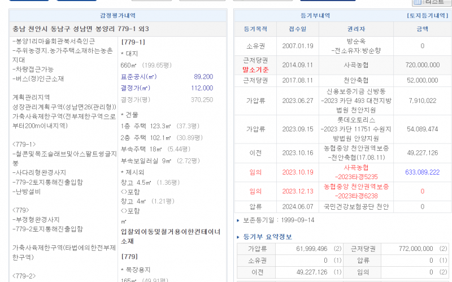The image size is (452, 282).
Task: Click the 계획관리지역 zoning text
Action: tap(31, 97)
